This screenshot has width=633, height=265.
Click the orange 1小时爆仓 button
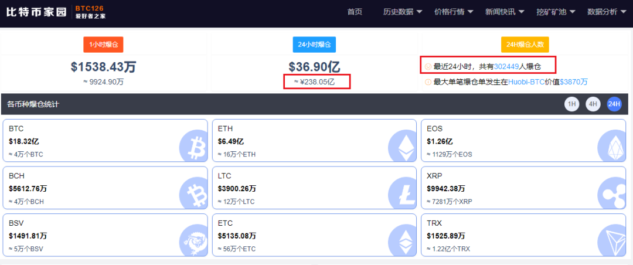point(103,45)
